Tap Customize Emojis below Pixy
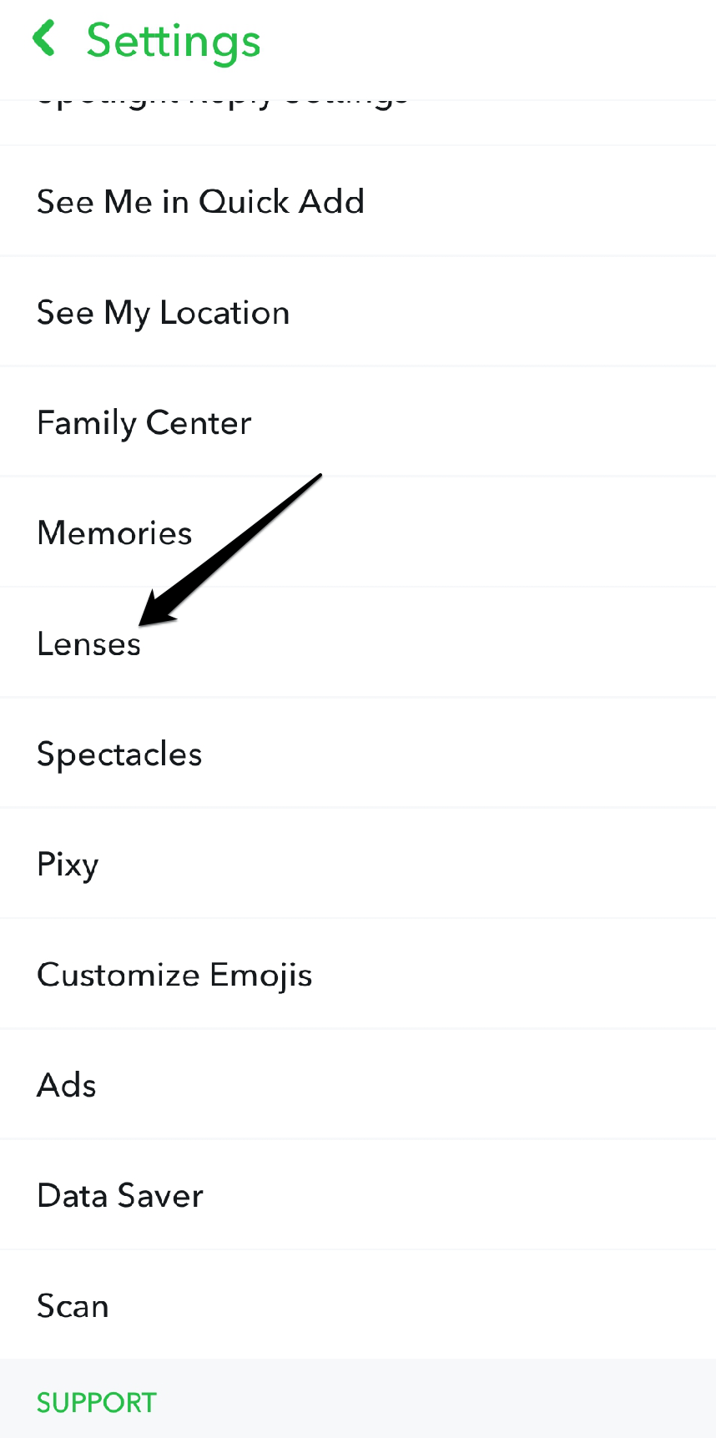Viewport: 716px width, 1438px height. [174, 973]
